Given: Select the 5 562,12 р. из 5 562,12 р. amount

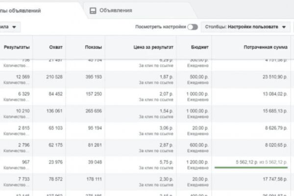Looking at the screenshot, I should 261,162.
